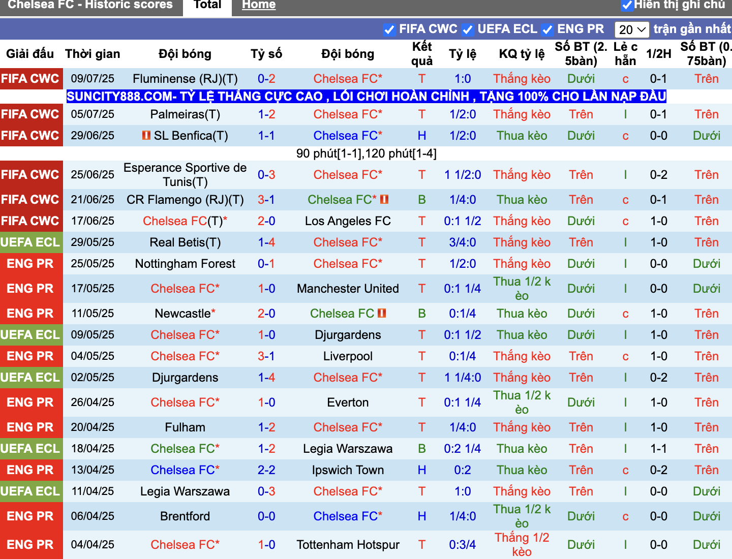
Task: Click the KQ tỷ lệ column header
Action: click(x=522, y=54)
